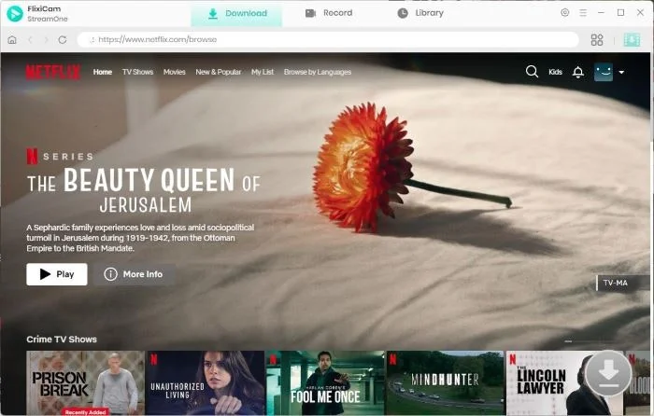Reload the page with refresh icon
Image resolution: width=654 pixels, height=416 pixels.
pyautogui.click(x=63, y=39)
